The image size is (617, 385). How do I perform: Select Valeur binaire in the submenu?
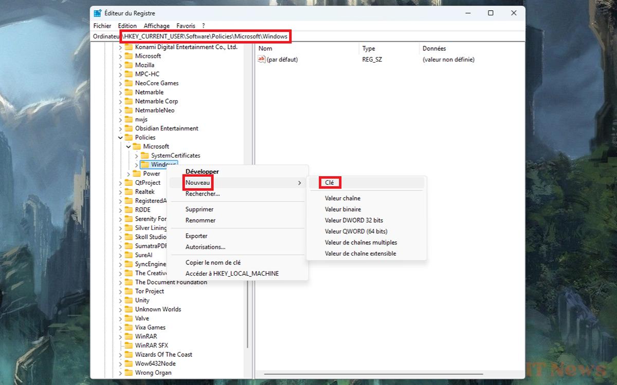tap(366, 209)
